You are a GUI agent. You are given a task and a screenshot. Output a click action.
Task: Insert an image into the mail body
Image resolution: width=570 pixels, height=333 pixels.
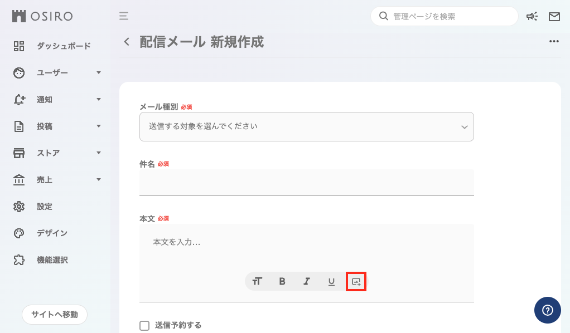coord(356,281)
